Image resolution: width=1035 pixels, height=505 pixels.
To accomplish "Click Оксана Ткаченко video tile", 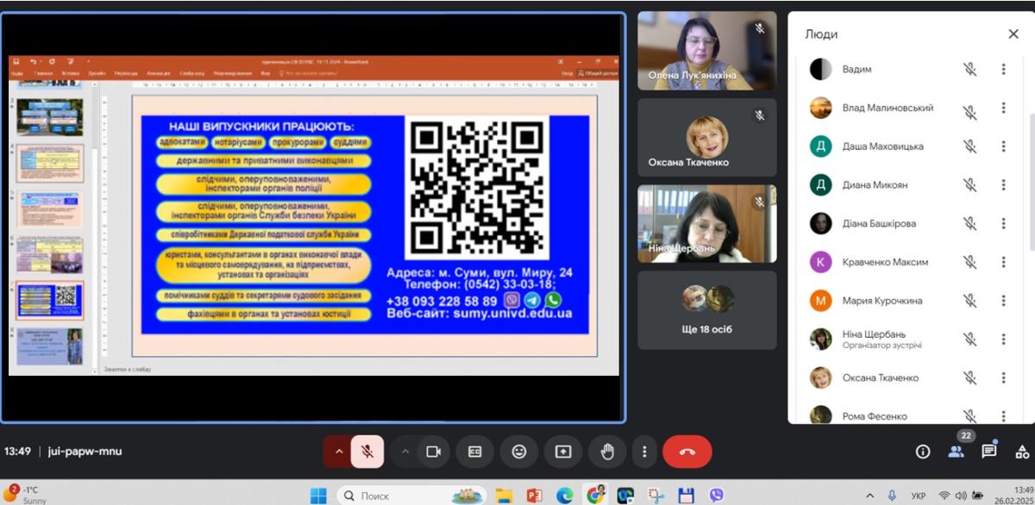I will (x=706, y=137).
